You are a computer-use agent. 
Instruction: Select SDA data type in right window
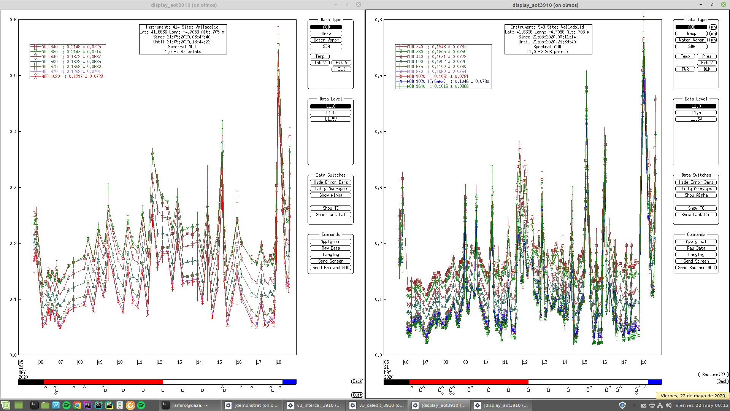coord(692,46)
